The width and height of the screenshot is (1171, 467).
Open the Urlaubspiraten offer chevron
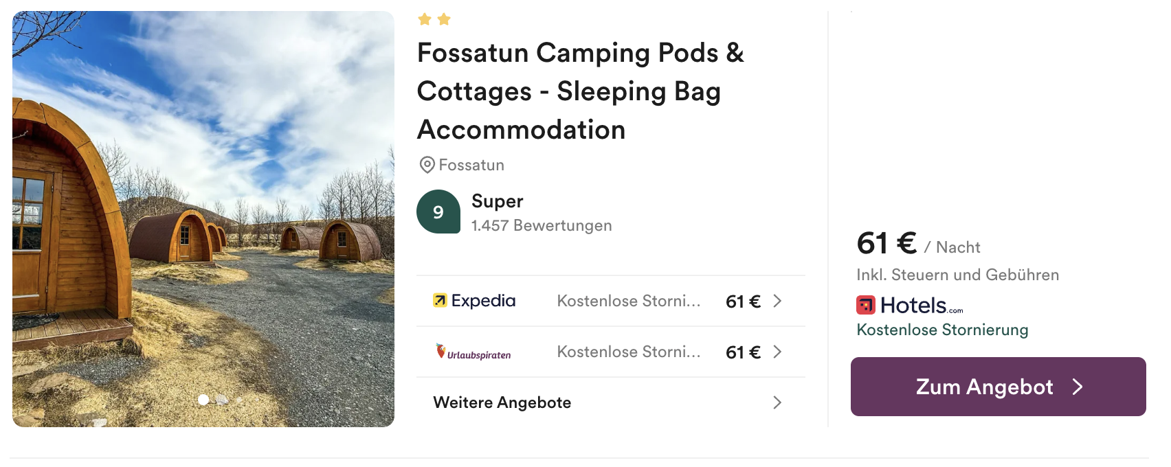coord(777,352)
